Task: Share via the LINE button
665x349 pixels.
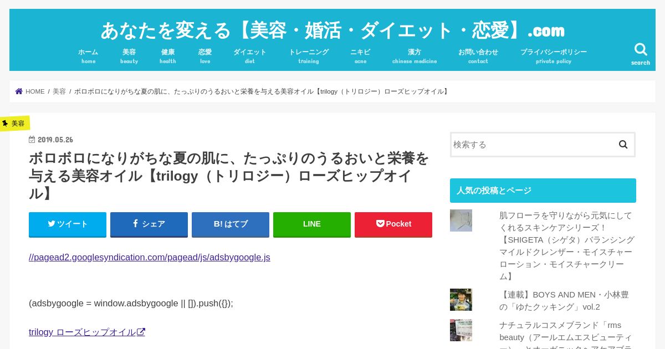Action: point(312,224)
